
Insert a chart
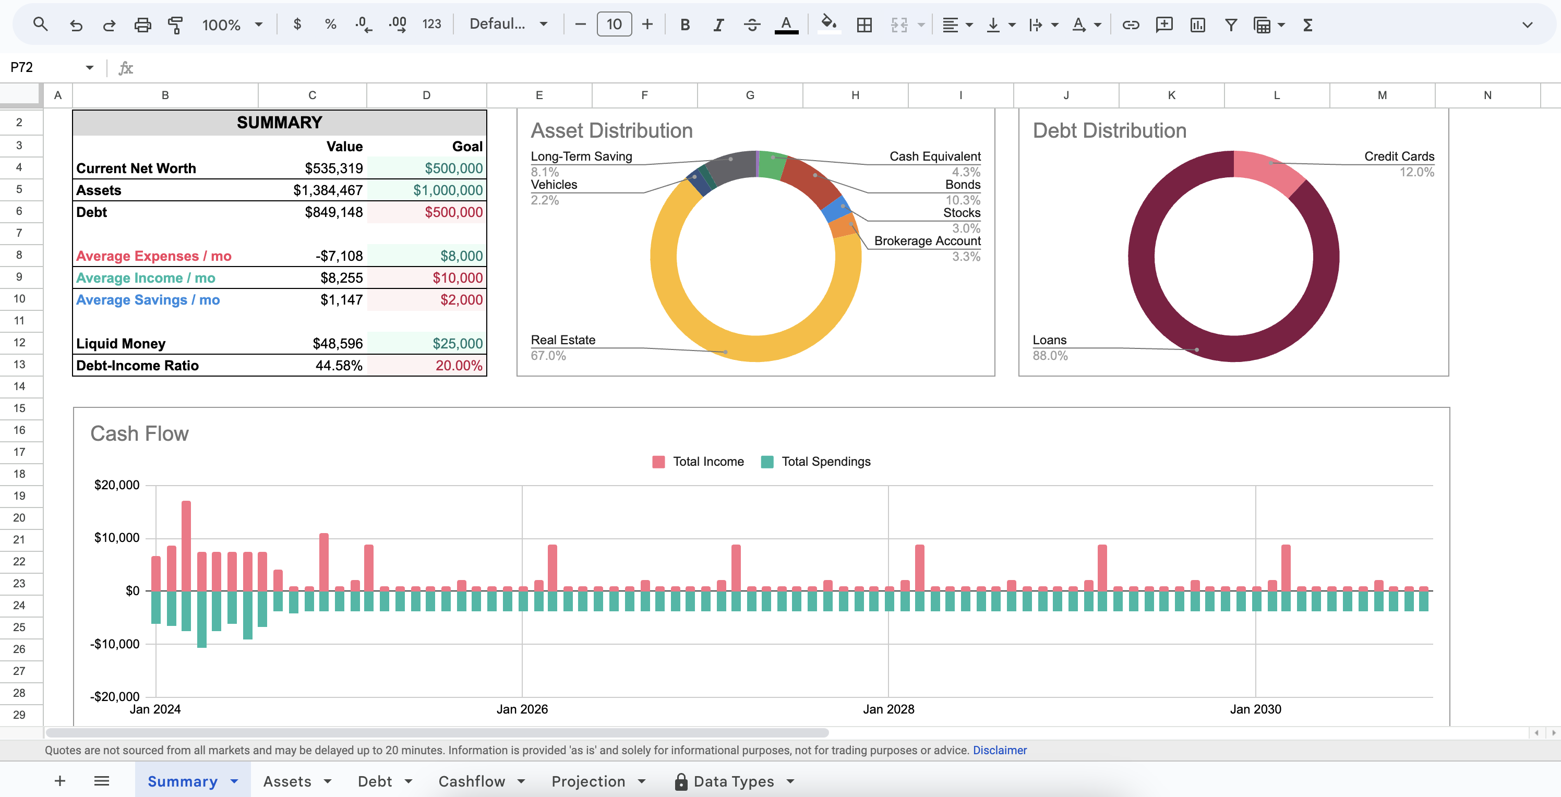(x=1197, y=25)
